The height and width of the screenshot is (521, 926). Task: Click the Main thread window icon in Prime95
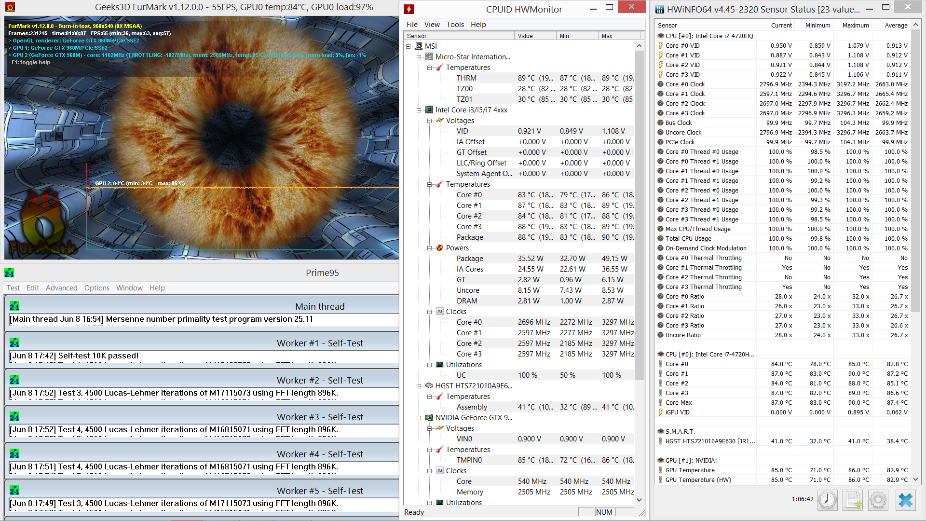click(14, 306)
